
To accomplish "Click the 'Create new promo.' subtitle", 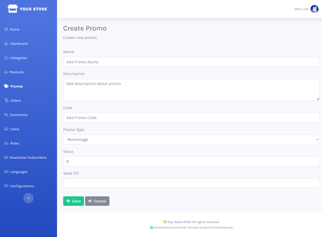I will pyautogui.click(x=80, y=38).
